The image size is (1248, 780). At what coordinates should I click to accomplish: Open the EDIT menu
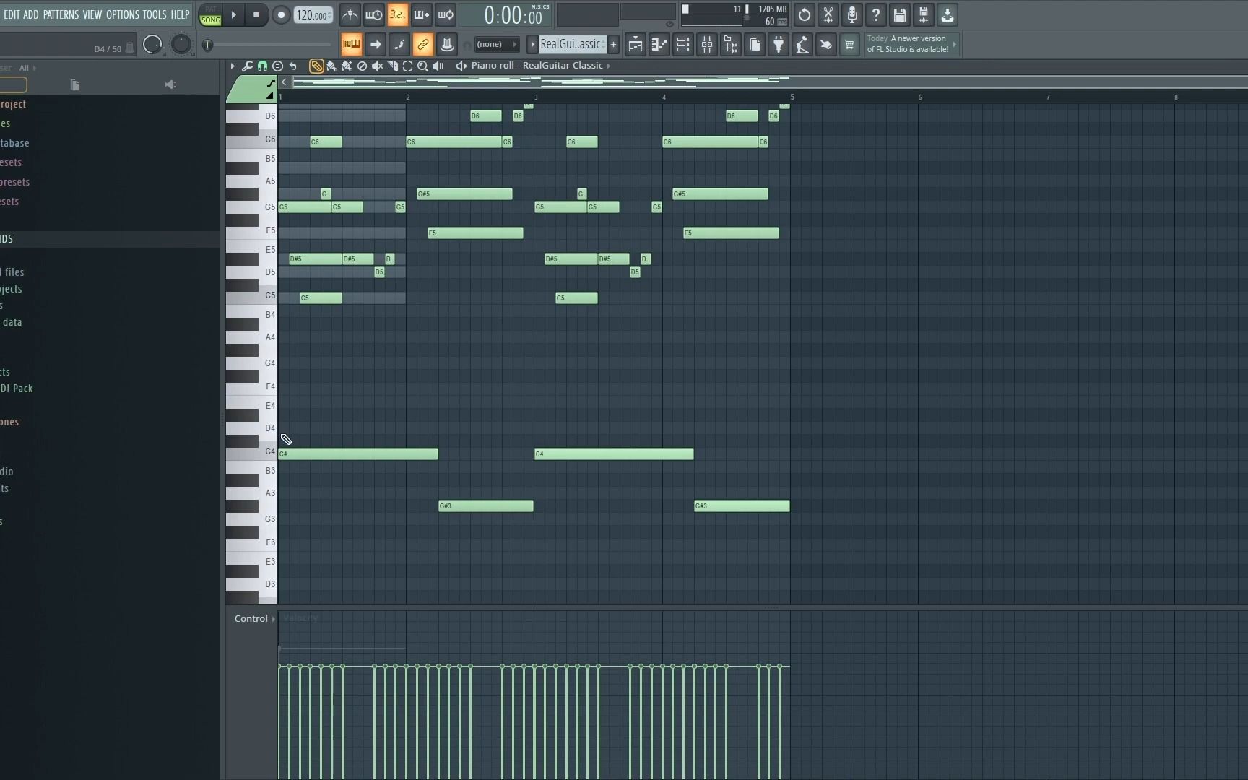[12, 14]
